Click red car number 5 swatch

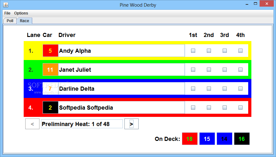click(50, 51)
